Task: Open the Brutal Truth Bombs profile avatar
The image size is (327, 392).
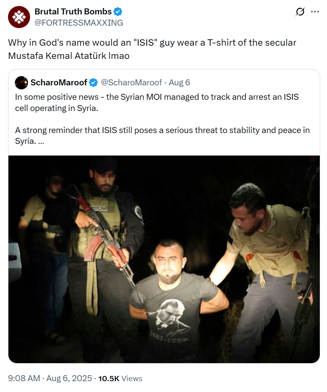Action: point(19,17)
